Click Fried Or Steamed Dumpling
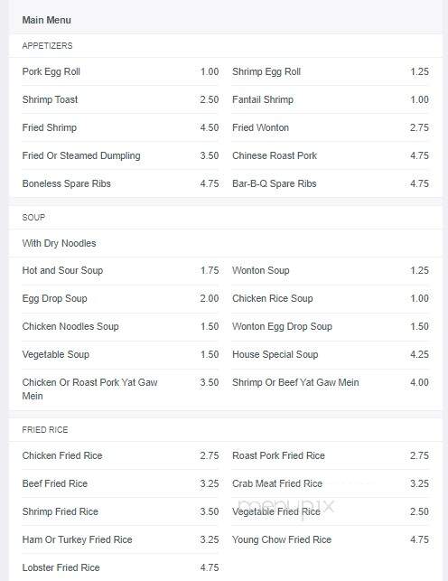 81,155
